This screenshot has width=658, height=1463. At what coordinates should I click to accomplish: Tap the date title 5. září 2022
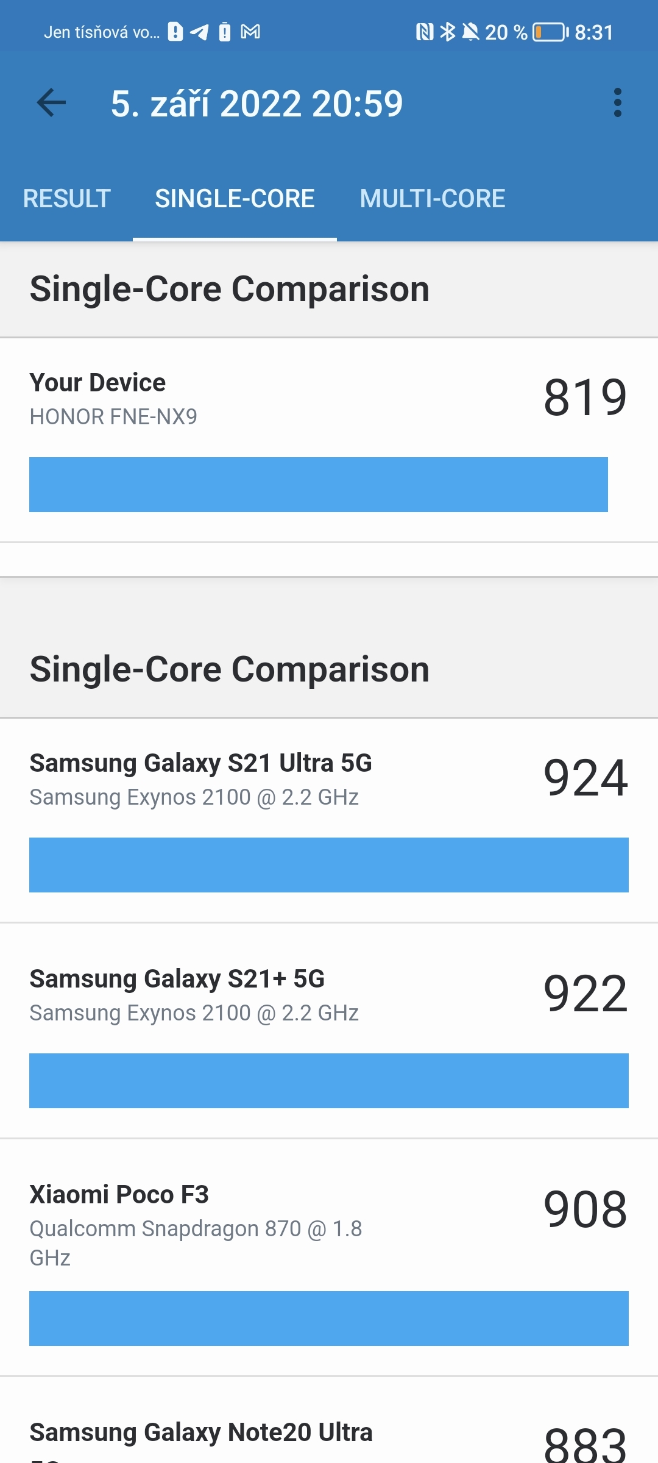point(256,102)
